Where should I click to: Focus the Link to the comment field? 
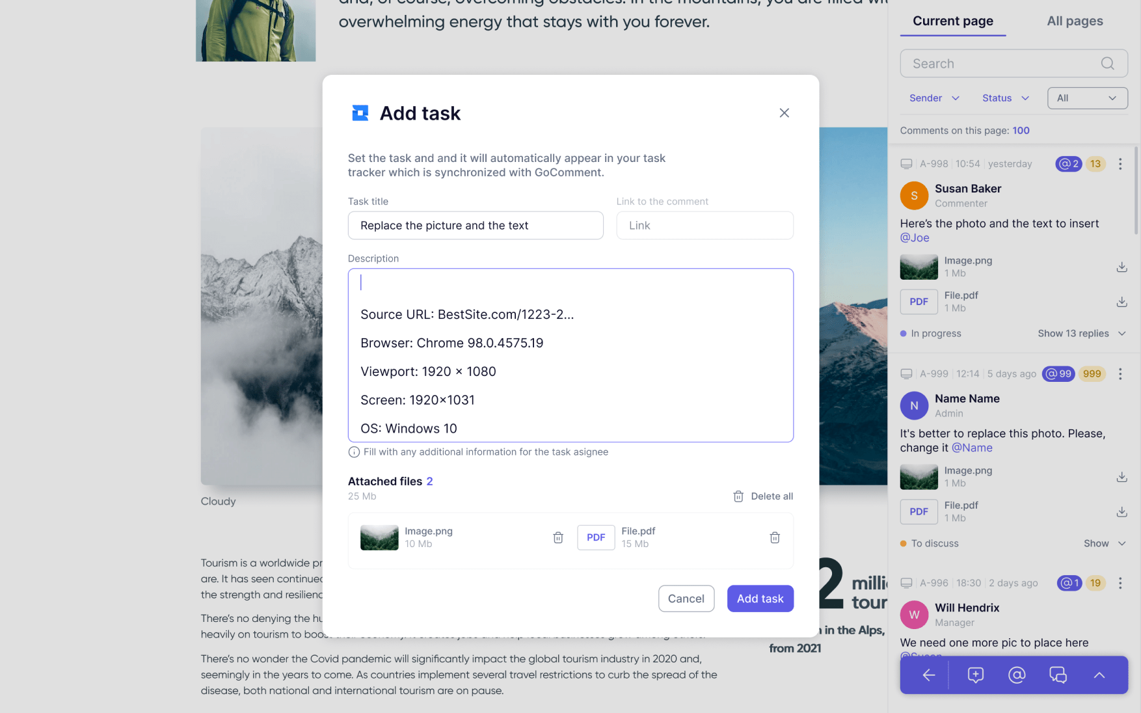pos(704,226)
